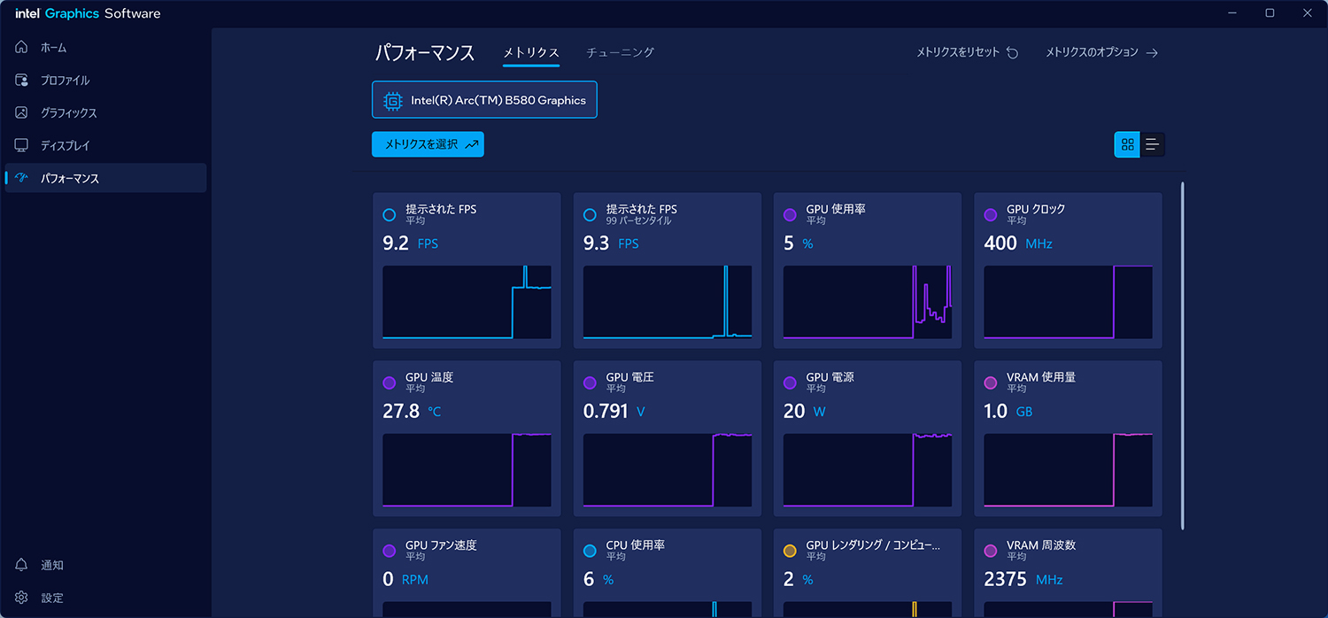1328x618 pixels.
Task: Toggle the GPU クロック indicator circle
Action: [991, 215]
